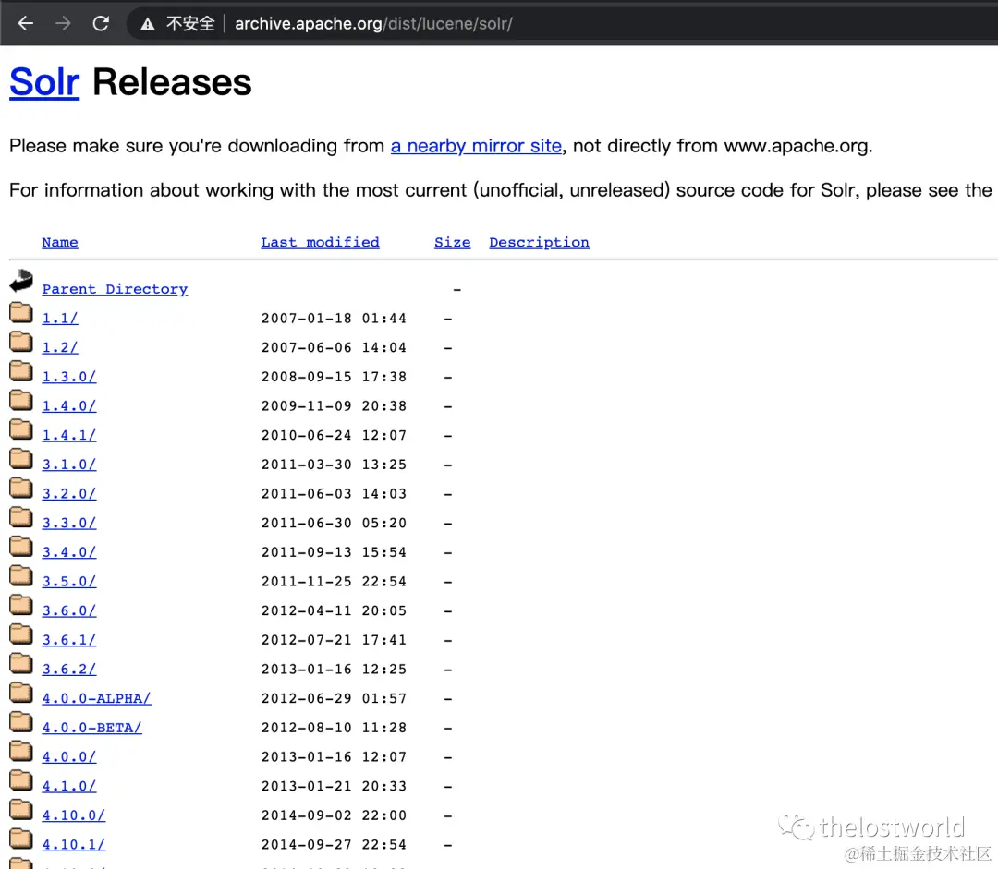Click folder icon next to 1.4.1/

pyautogui.click(x=21, y=428)
